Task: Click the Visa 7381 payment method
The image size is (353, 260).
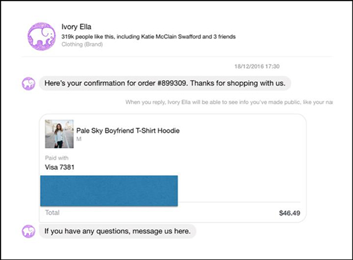Action: click(x=59, y=167)
